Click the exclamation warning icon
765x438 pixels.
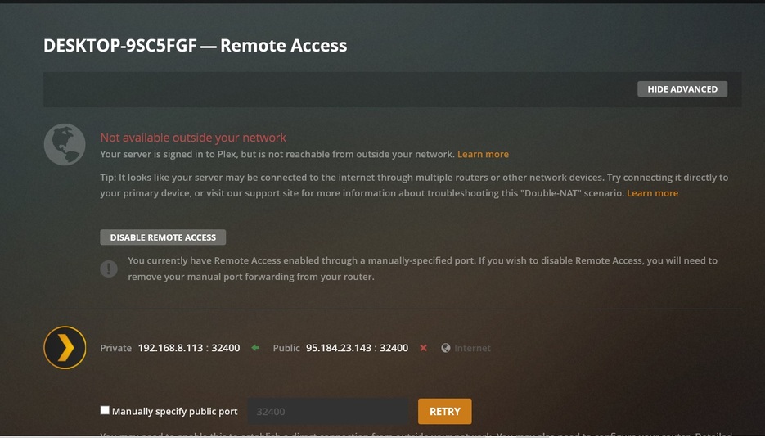pos(109,269)
